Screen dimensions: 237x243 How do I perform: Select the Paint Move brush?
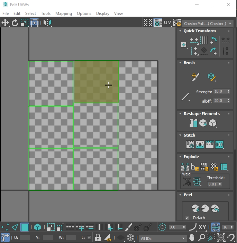point(195,77)
